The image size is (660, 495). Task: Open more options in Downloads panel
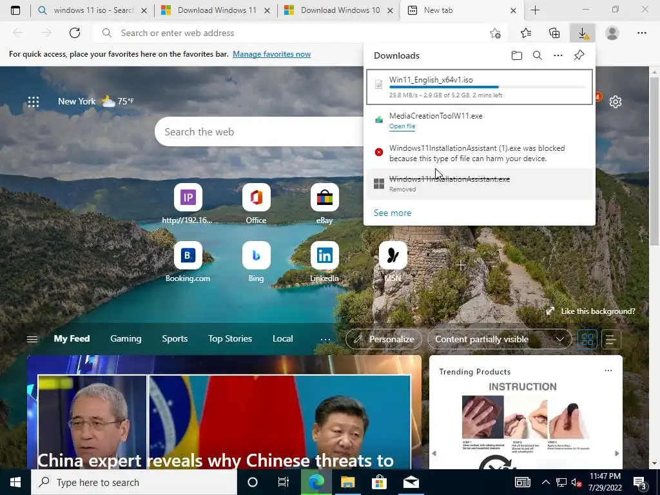point(558,55)
